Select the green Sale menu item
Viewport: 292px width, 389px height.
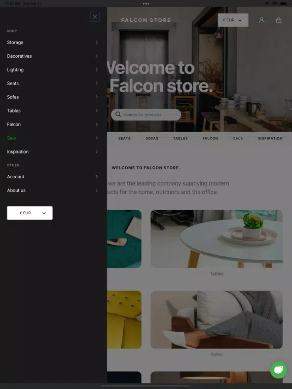point(12,138)
